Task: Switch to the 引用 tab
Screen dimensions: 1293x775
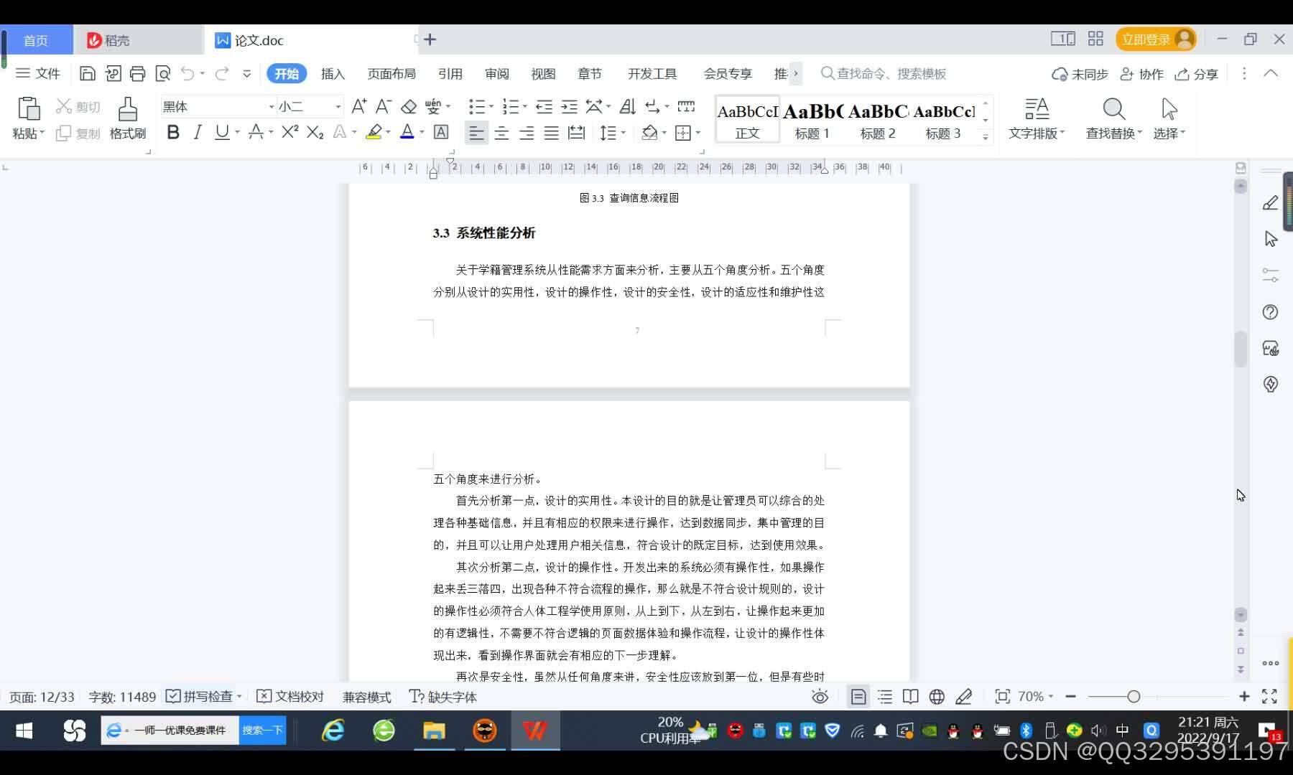Action: (450, 73)
